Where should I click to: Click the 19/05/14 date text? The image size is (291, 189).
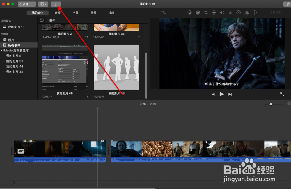(x=47, y=97)
